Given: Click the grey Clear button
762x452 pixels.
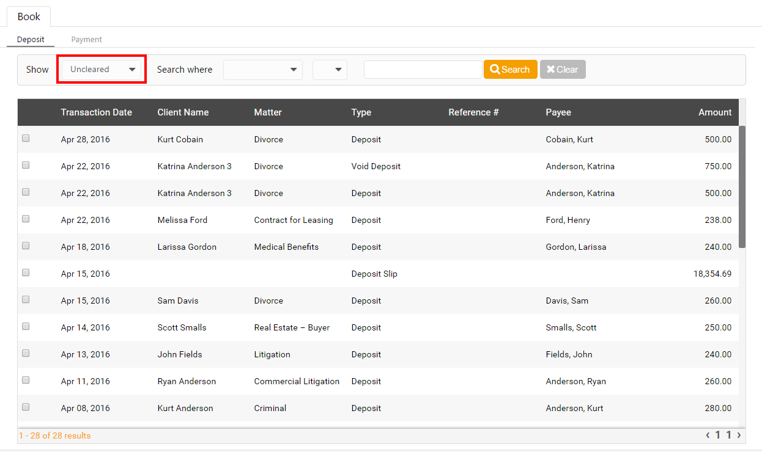Looking at the screenshot, I should 563,70.
